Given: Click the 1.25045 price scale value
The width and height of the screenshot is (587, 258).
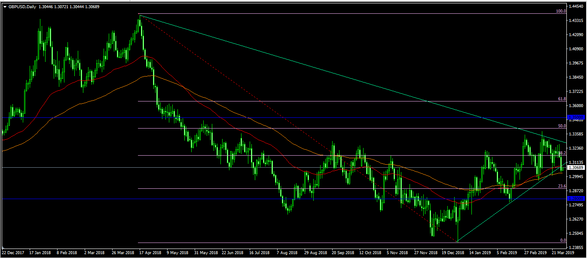Looking at the screenshot, I should [577, 233].
